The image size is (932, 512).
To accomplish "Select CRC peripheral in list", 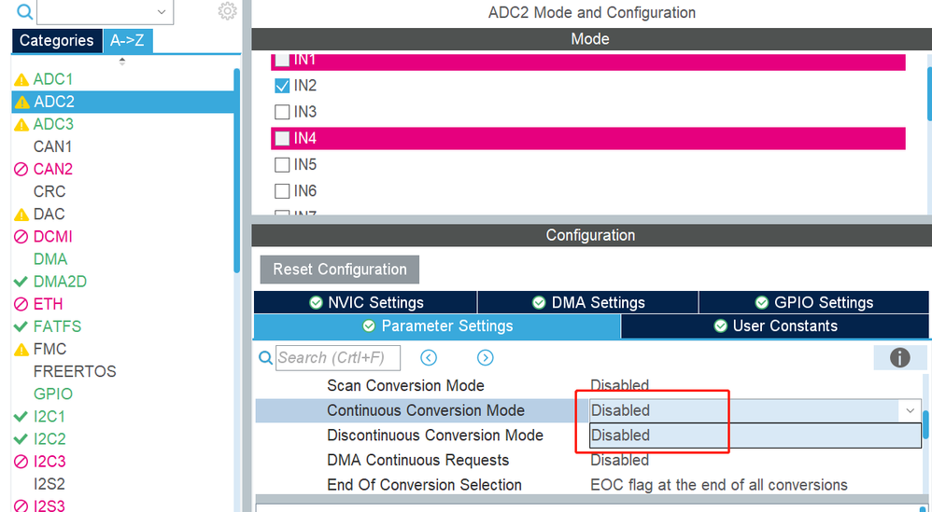I will [x=49, y=191].
